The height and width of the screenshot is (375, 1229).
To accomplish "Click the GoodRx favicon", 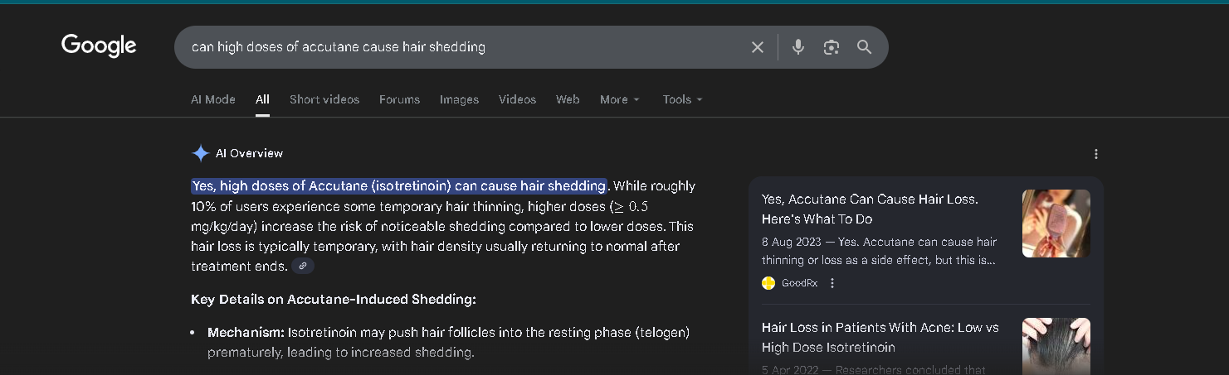I will click(768, 283).
